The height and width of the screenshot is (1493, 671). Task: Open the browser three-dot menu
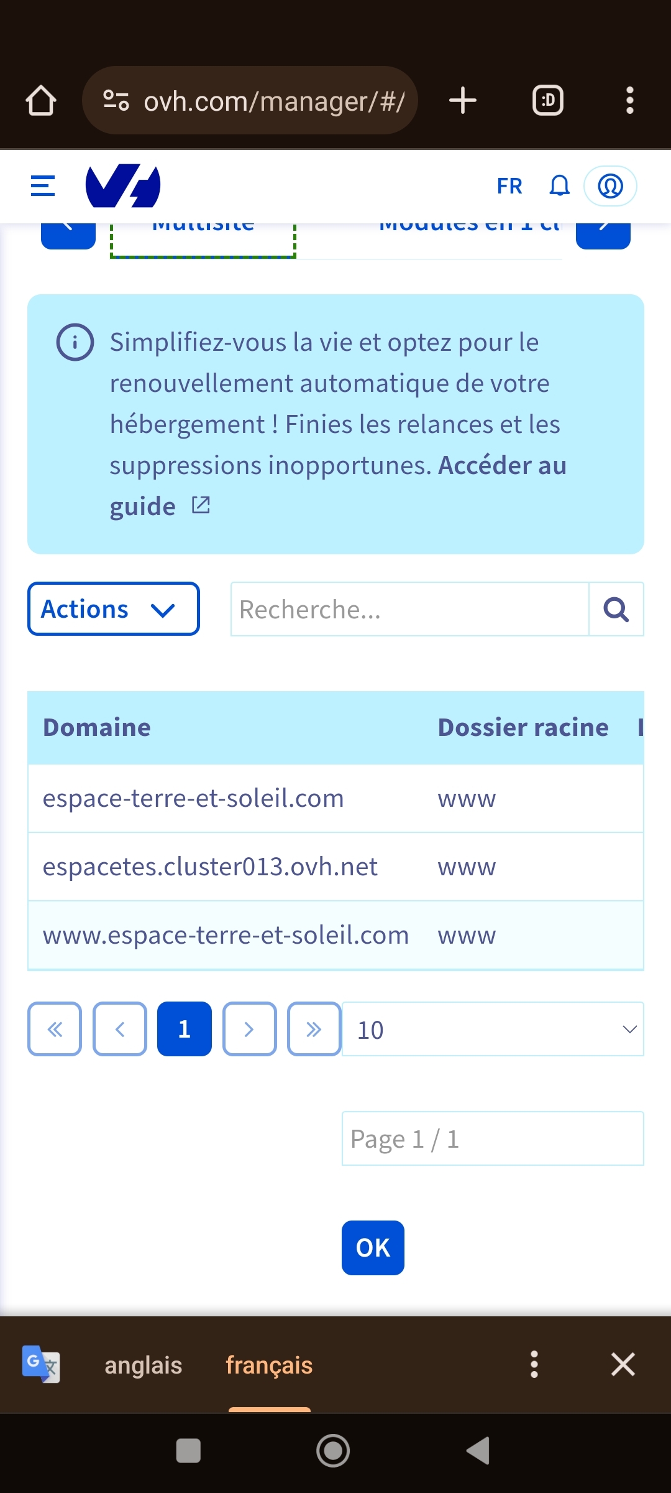click(x=629, y=101)
